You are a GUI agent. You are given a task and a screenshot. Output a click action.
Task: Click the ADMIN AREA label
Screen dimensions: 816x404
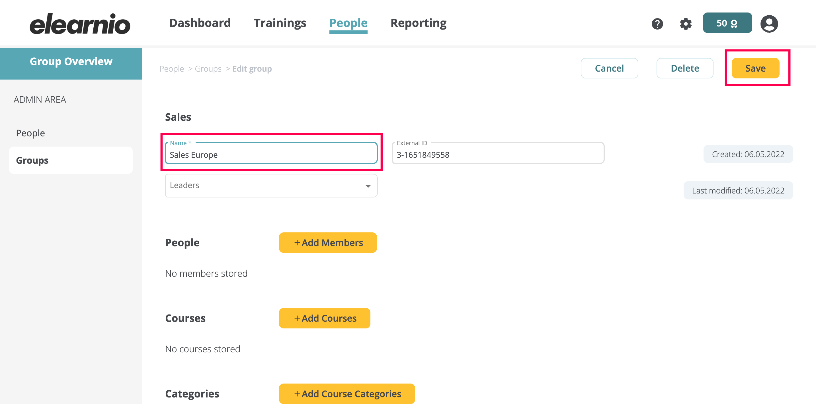point(40,100)
